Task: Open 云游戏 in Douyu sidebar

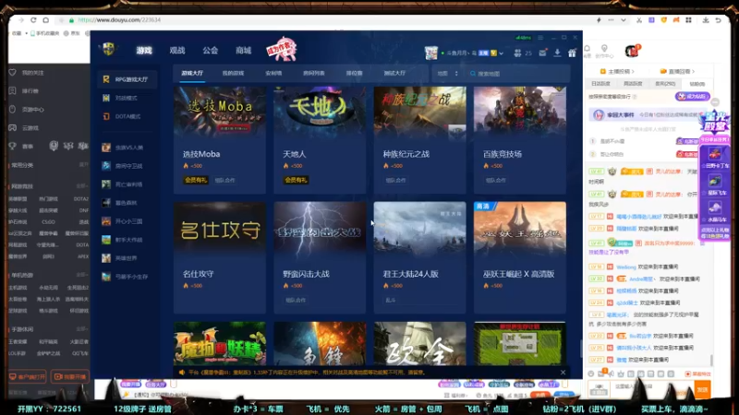Action: 24,127
